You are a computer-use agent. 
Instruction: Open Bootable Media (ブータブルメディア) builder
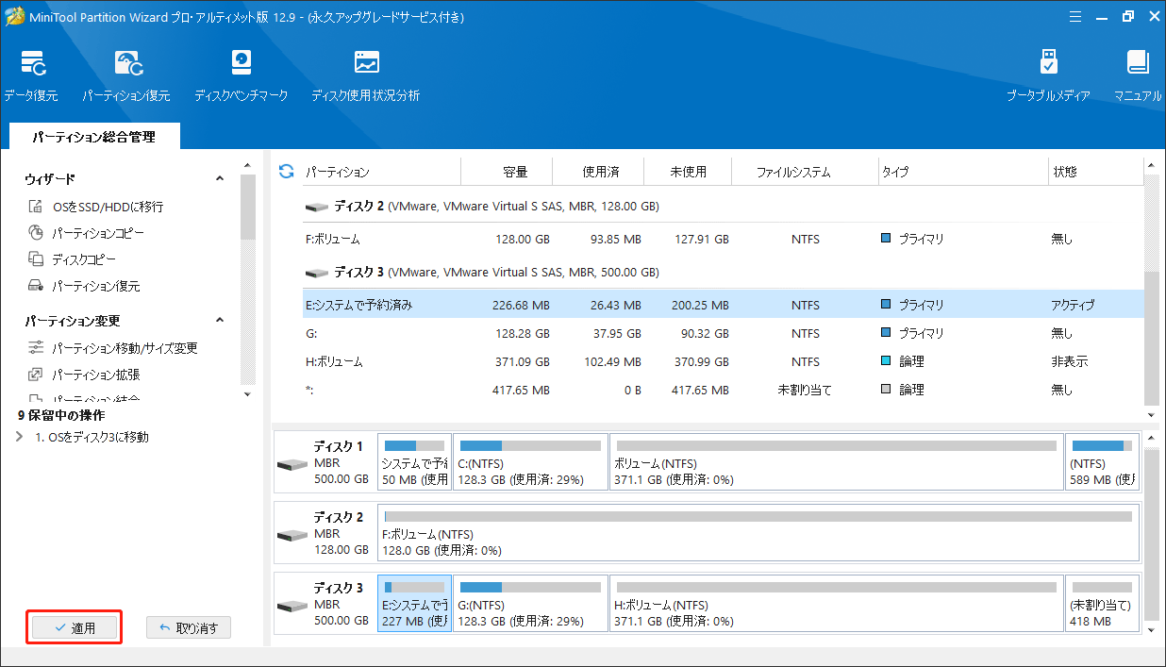click(1047, 75)
